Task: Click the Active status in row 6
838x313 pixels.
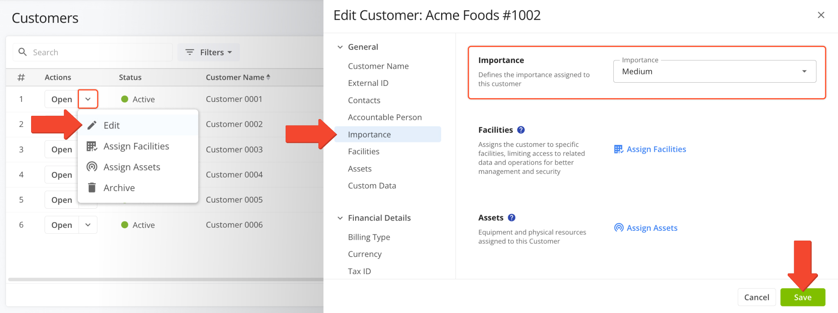Action: (x=138, y=225)
